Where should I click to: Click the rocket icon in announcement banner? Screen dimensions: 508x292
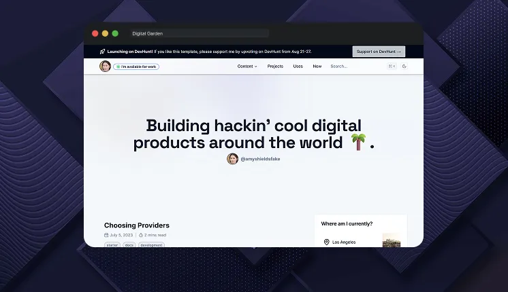(102, 52)
